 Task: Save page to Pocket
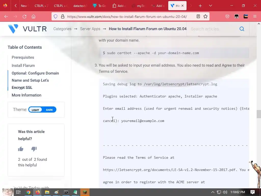227,16
